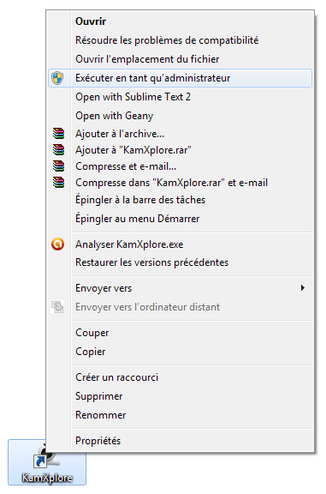The width and height of the screenshot is (326, 494).
Task: Click WinRAR icon next to Ajouter à l'archive
Action: tap(58, 134)
